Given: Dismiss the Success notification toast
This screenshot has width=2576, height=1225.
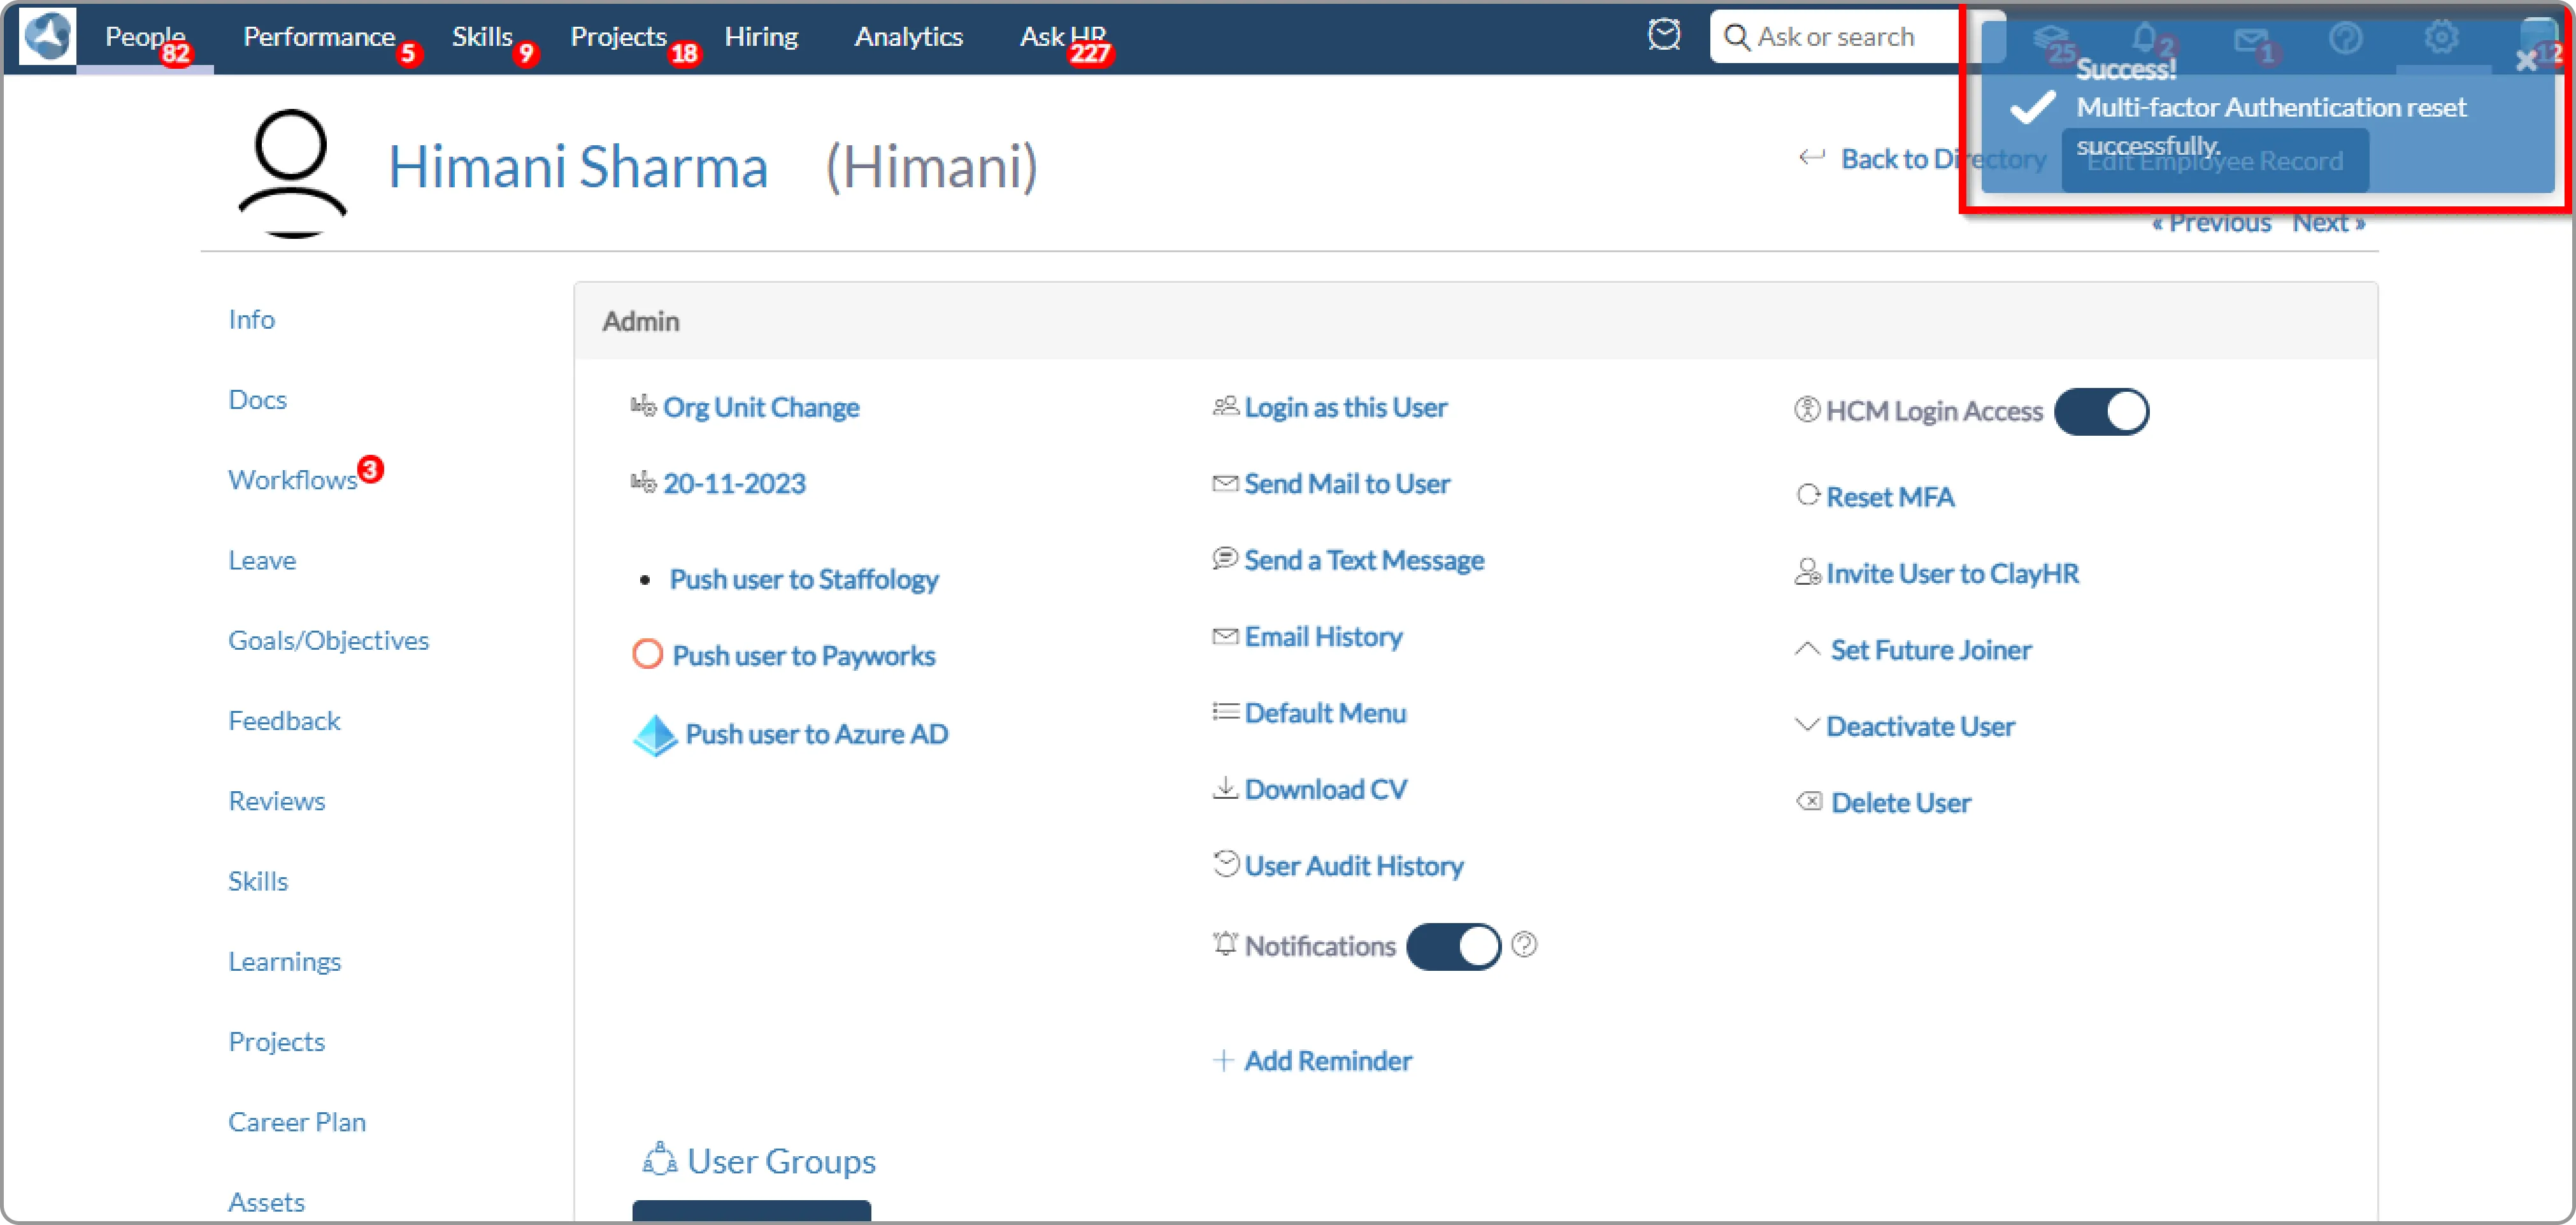Looking at the screenshot, I should click(2526, 62).
